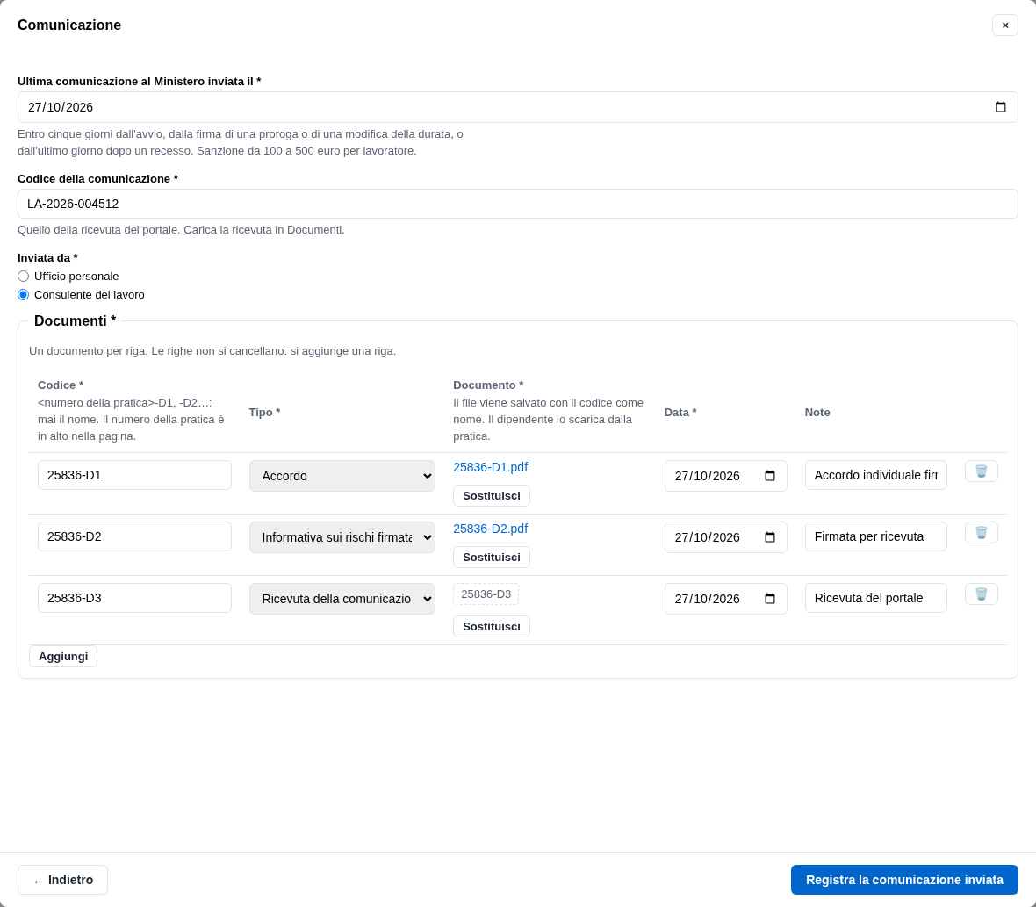The height and width of the screenshot is (907, 1036).
Task: Open the 25836-D2.pdf document link
Action: 490,529
